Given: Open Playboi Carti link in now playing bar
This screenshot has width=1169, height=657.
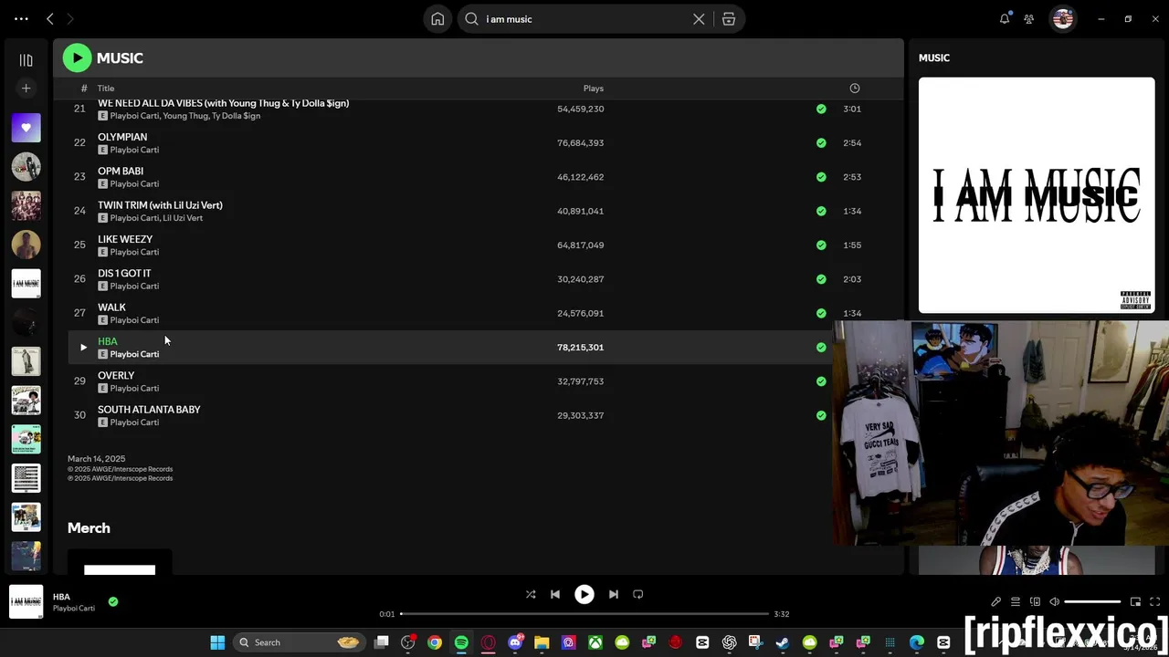Looking at the screenshot, I should click(74, 609).
